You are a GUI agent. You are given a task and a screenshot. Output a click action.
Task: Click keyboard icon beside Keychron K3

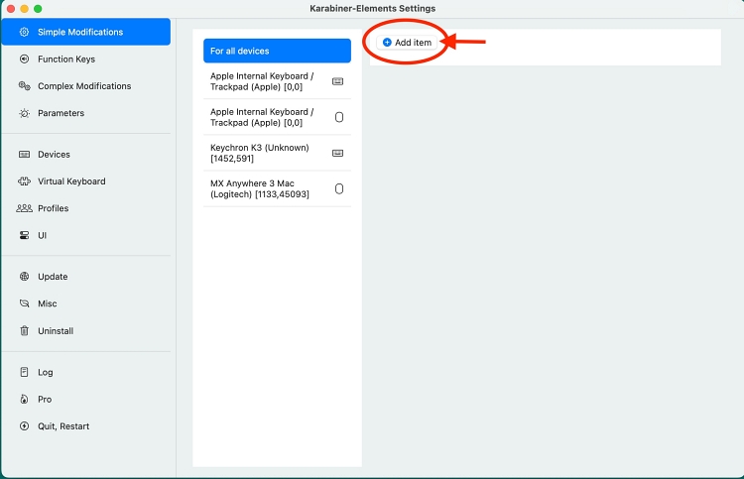[338, 153]
